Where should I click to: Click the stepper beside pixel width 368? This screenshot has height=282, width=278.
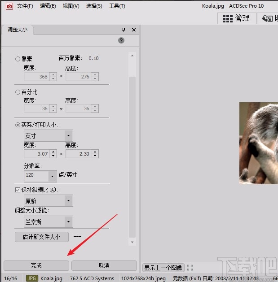click(x=53, y=77)
